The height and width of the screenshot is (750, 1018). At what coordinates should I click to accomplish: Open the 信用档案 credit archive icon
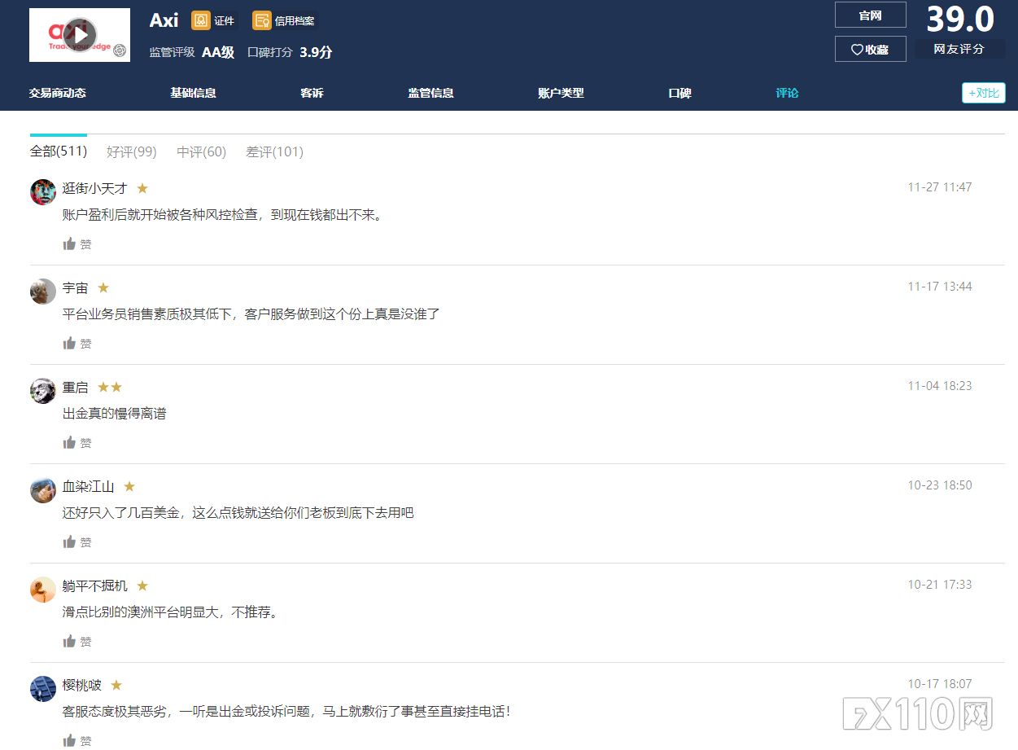[261, 20]
